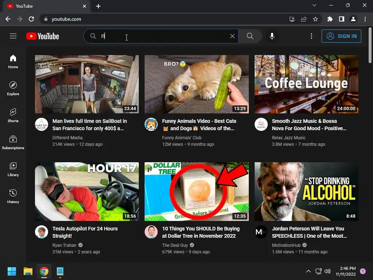Toggle Chrome side panel
373x280 pixels.
click(x=342, y=19)
